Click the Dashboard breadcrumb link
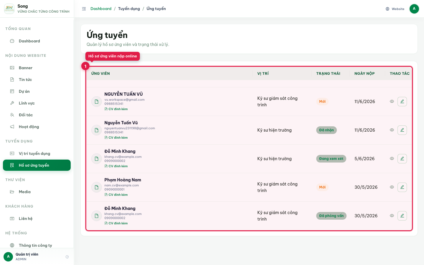424x265 pixels. click(101, 9)
